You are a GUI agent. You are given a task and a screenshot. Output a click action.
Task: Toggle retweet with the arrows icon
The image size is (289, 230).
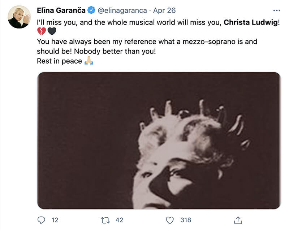[x=105, y=220]
